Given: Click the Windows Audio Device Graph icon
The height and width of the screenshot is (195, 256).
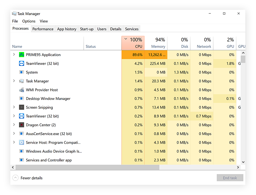Looking at the screenshot, I should (22, 151).
